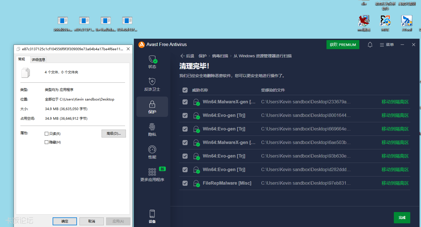Screen dimensions: 421x227
Task: Click Win64:Evo-gen [Trj] for file d282ddd
Action: coord(224,170)
